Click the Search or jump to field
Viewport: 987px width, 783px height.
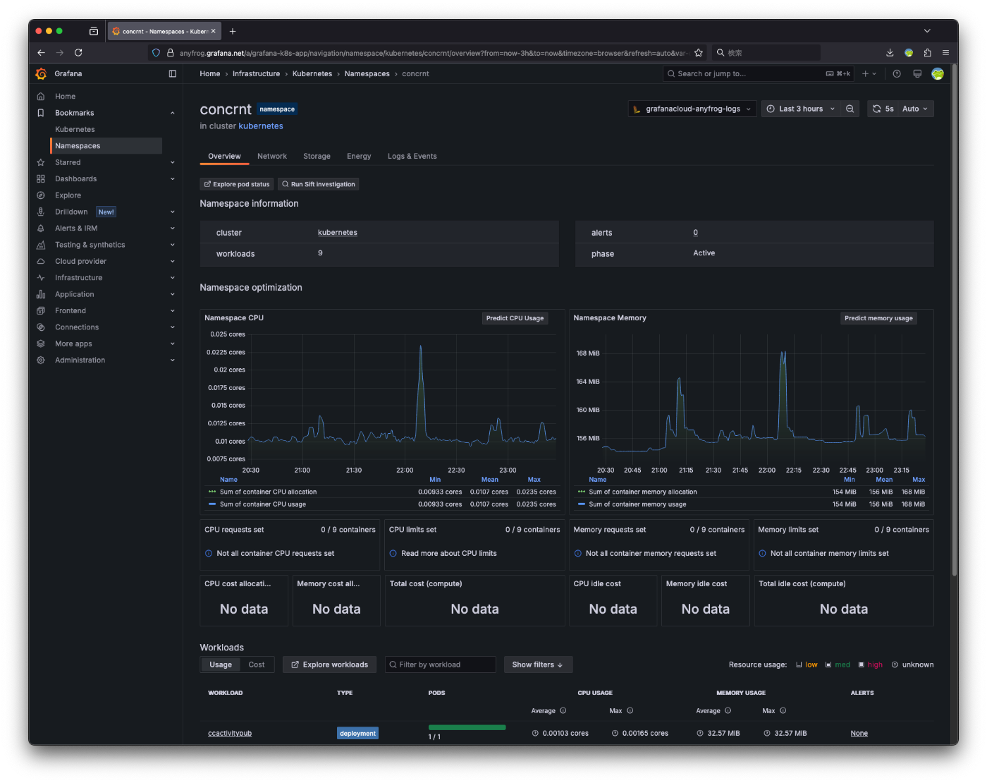point(759,73)
